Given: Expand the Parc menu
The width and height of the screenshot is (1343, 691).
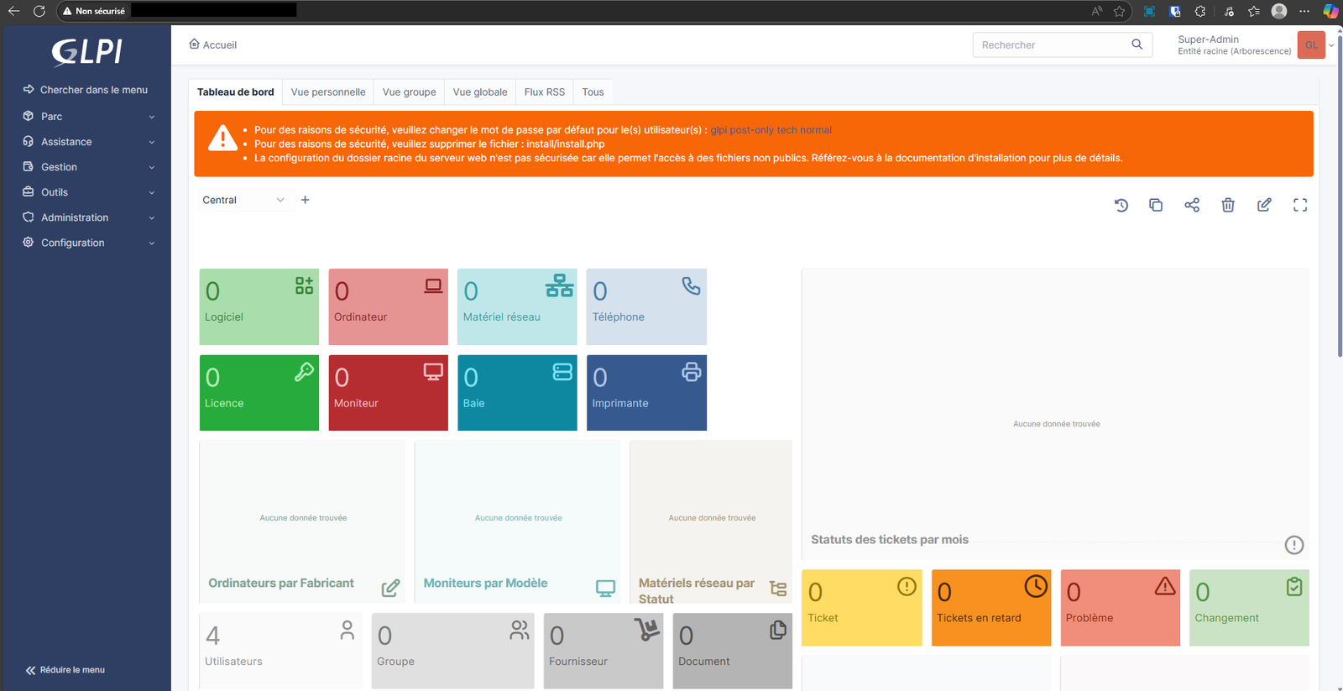Looking at the screenshot, I should 88,117.
